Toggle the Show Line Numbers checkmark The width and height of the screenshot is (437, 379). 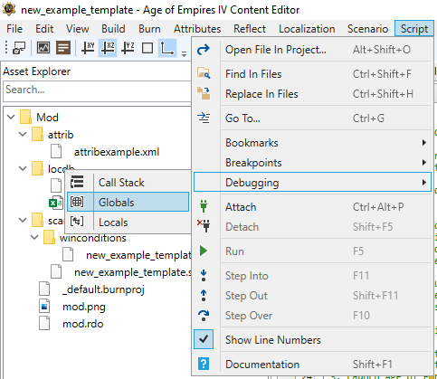tap(204, 339)
